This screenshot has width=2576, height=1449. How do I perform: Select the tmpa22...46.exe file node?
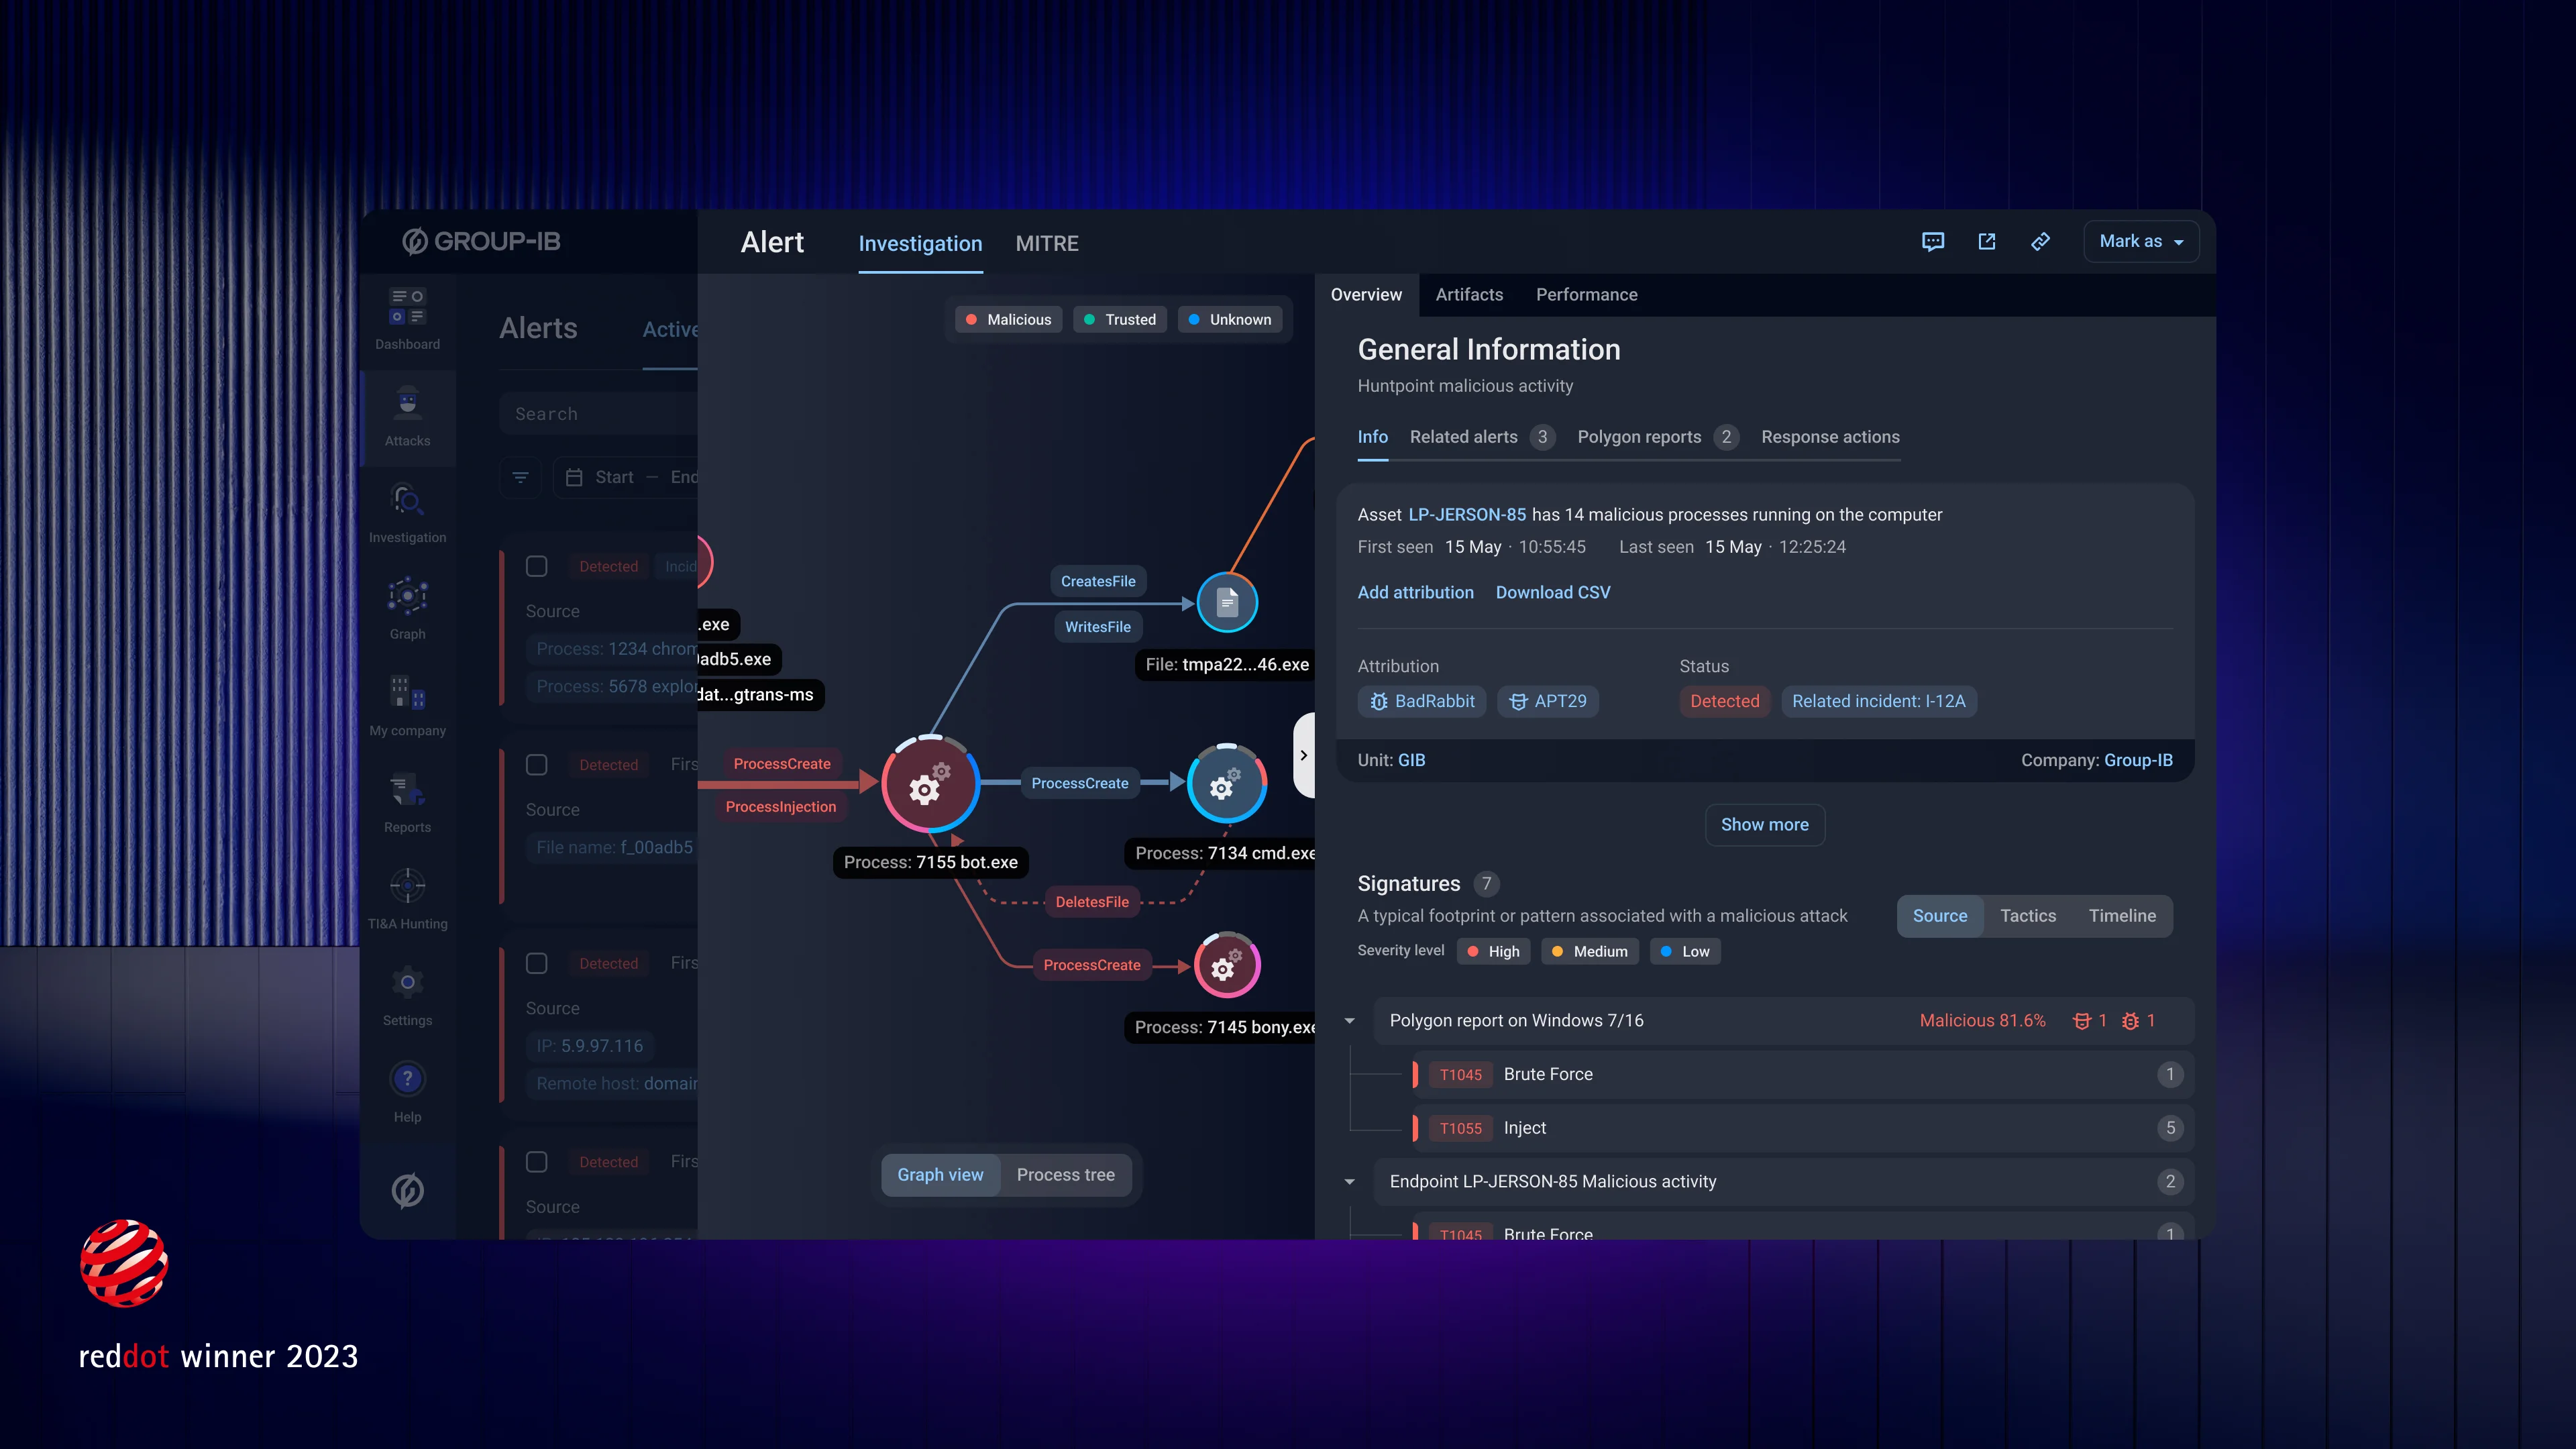1227,603
